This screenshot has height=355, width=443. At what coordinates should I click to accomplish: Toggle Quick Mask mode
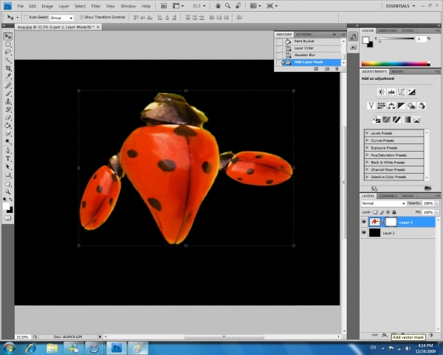tap(8, 218)
